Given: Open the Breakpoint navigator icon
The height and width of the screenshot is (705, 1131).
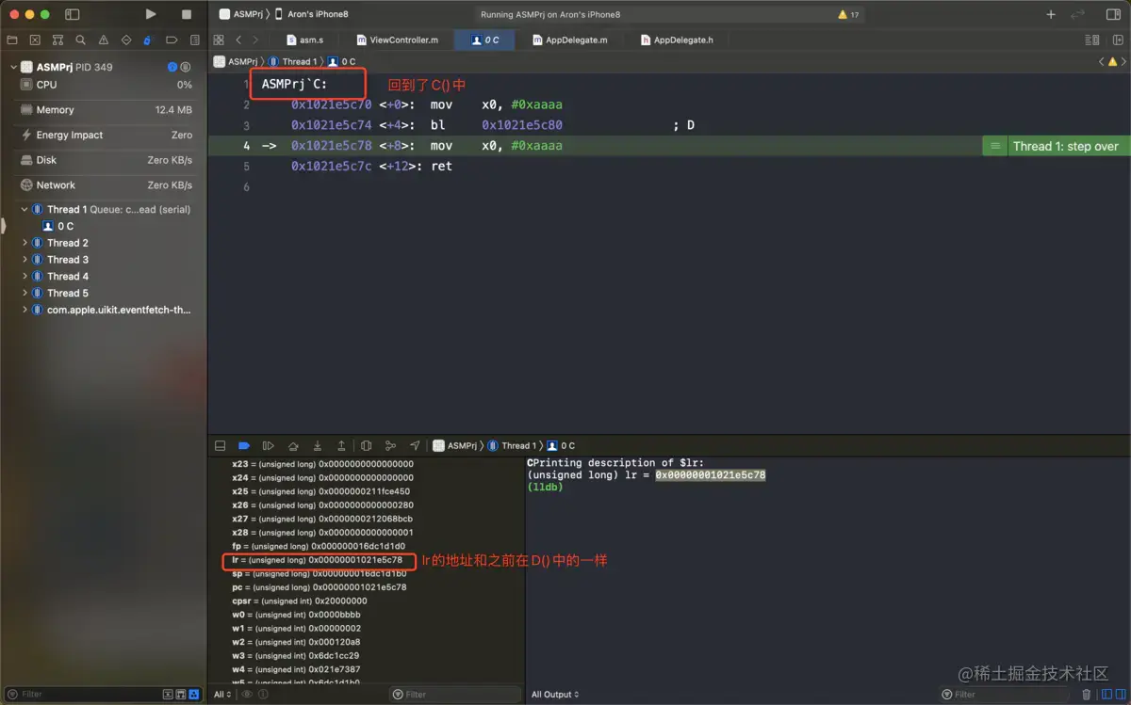Looking at the screenshot, I should 172,40.
